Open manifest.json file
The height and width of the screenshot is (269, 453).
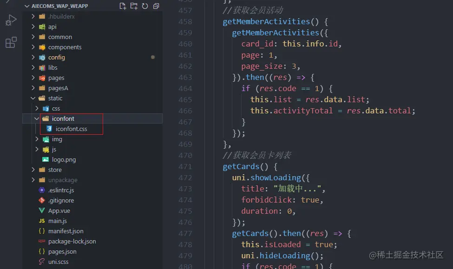[66, 231]
